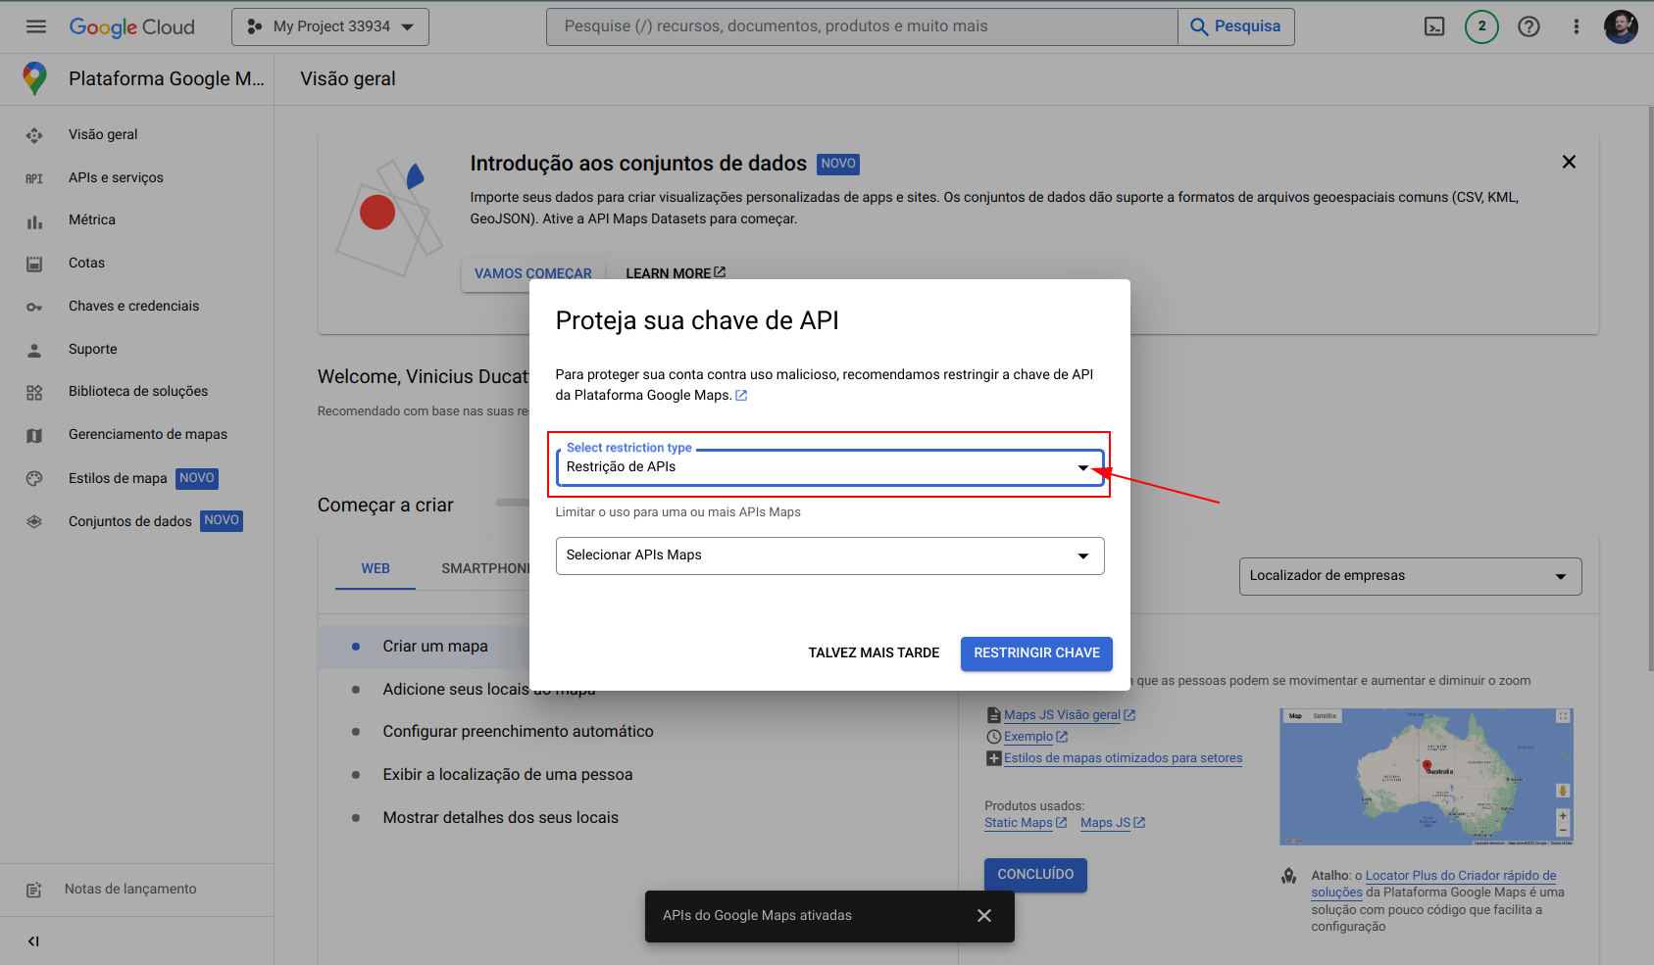Image resolution: width=1654 pixels, height=965 pixels.
Task: Open the help question mark icon
Action: click(x=1529, y=26)
